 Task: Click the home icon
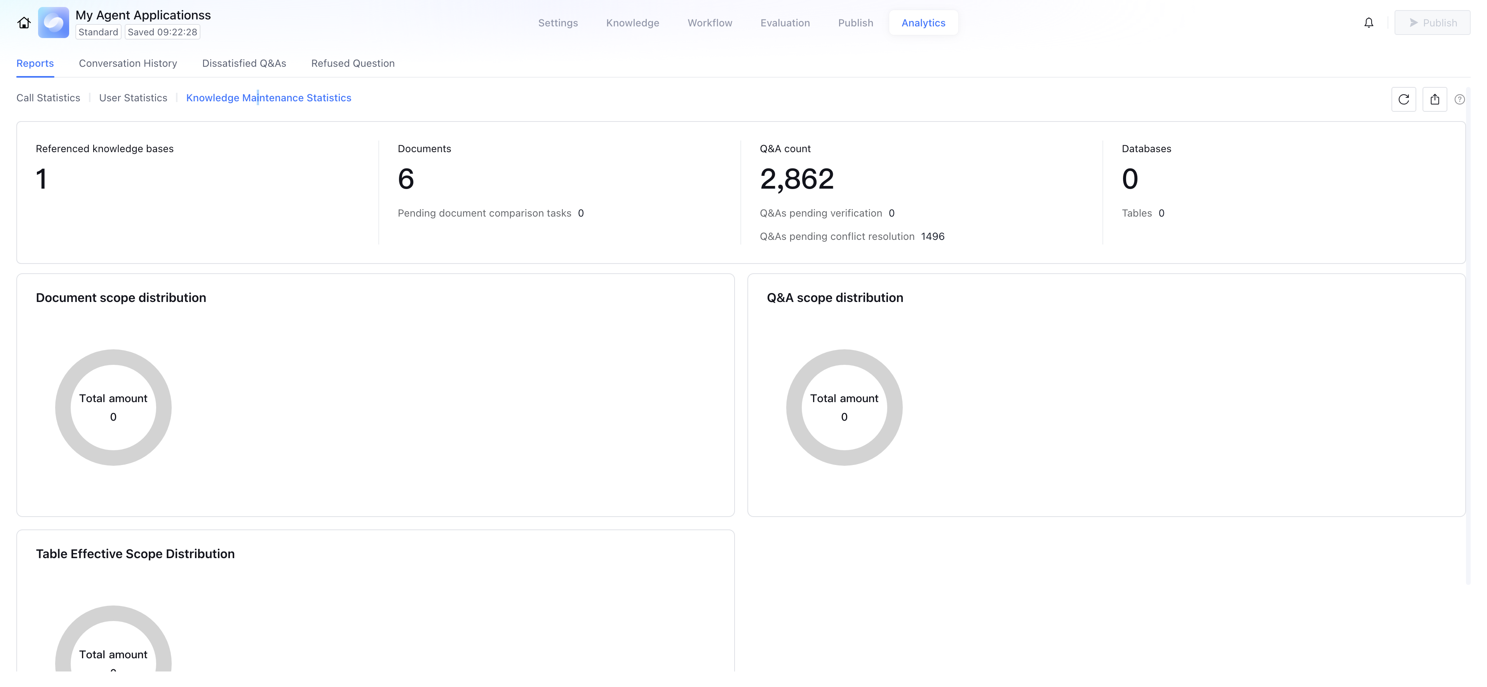pyautogui.click(x=24, y=23)
